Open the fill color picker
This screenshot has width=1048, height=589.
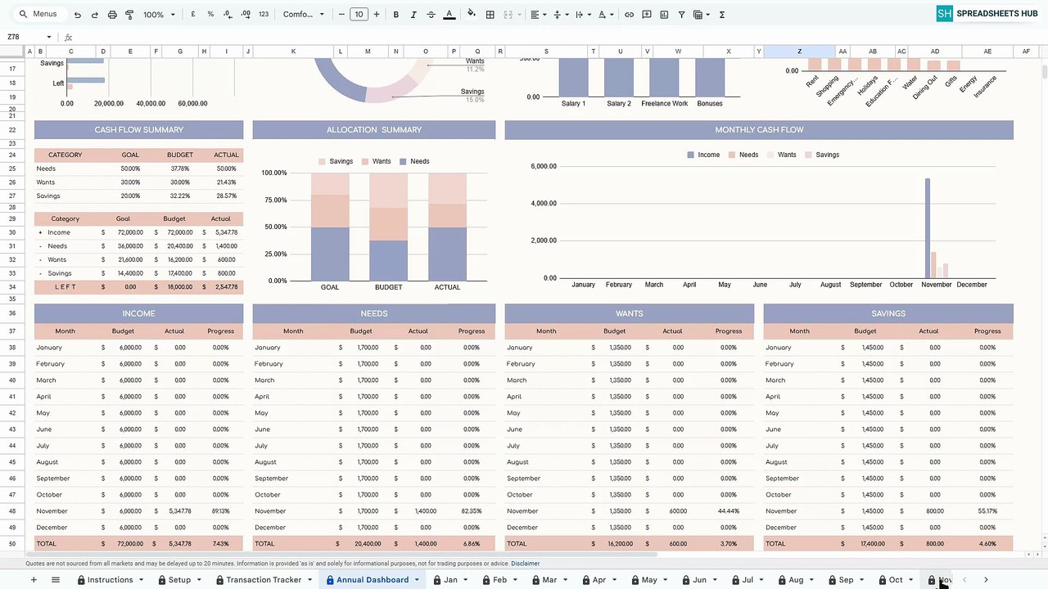point(472,15)
